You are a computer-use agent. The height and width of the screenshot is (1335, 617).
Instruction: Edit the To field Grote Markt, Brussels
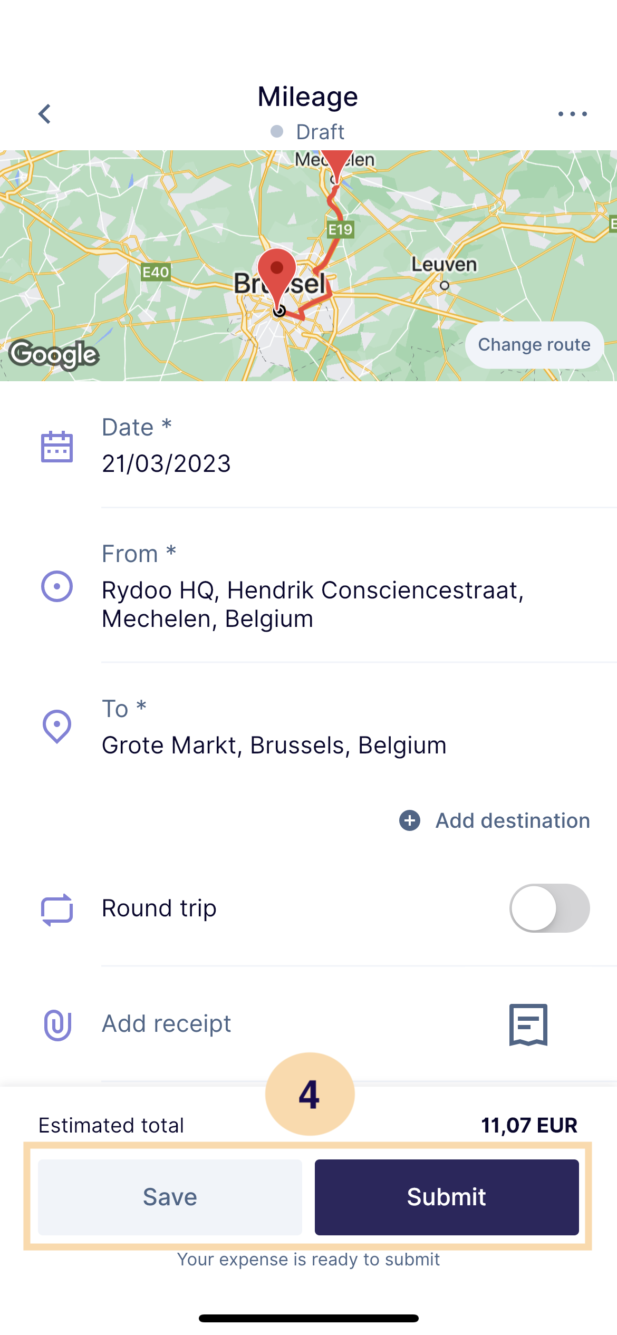coord(359,727)
